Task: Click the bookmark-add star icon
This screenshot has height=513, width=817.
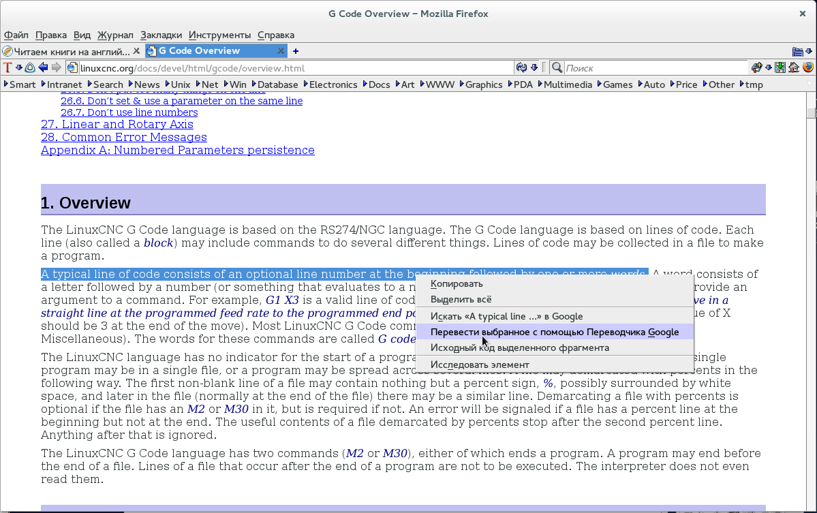Action: tap(756, 67)
